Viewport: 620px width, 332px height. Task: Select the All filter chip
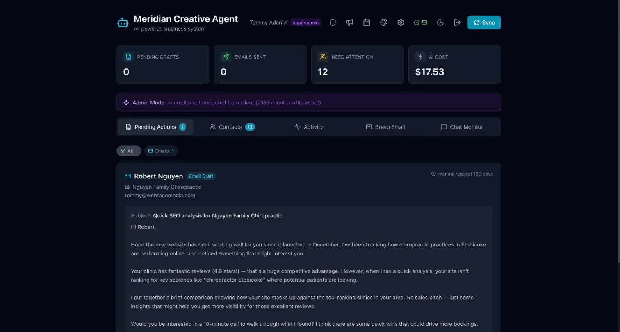click(129, 151)
